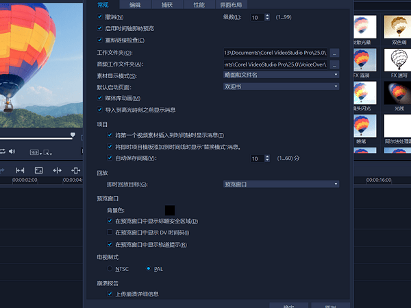Image resolution: width=411 pixels, height=308 pixels.
Task: Select the NTSC radio button
Action: (x=110, y=268)
